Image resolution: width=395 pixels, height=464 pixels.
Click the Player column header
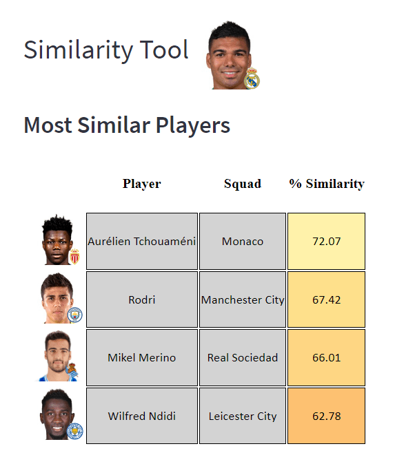142,184
